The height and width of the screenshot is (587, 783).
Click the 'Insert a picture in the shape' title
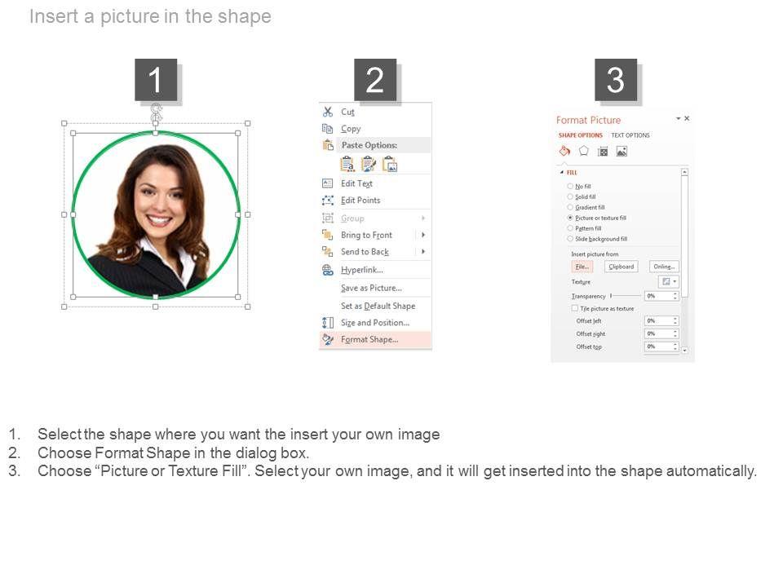pyautogui.click(x=150, y=16)
